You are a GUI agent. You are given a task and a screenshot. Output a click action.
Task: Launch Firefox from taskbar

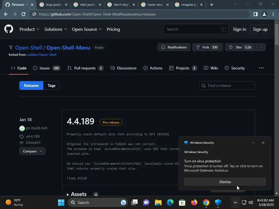194,202
